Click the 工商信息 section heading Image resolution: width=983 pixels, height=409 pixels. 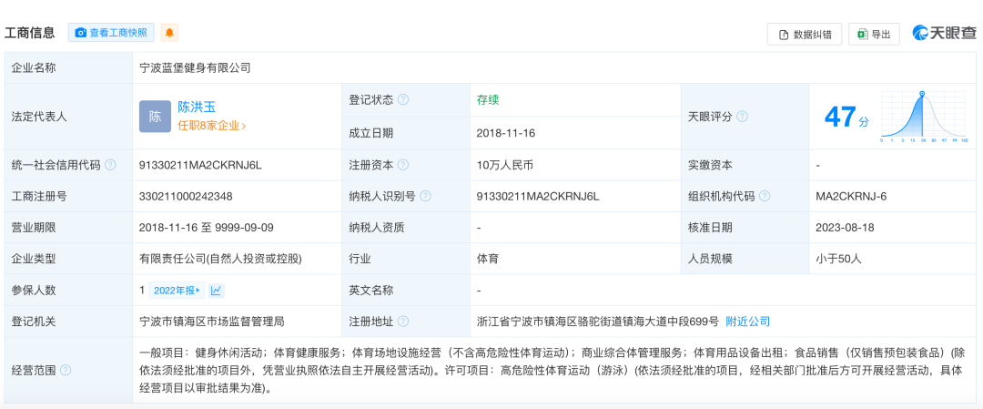click(29, 33)
